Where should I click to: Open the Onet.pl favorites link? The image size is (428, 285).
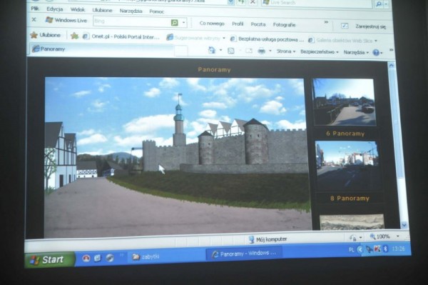pos(121,36)
